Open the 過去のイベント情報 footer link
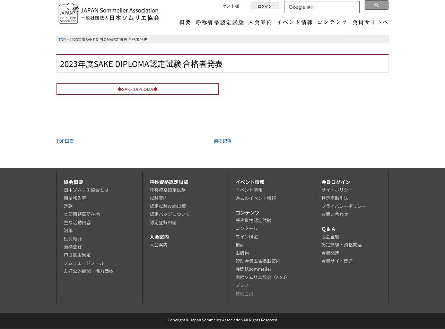 coord(256,198)
